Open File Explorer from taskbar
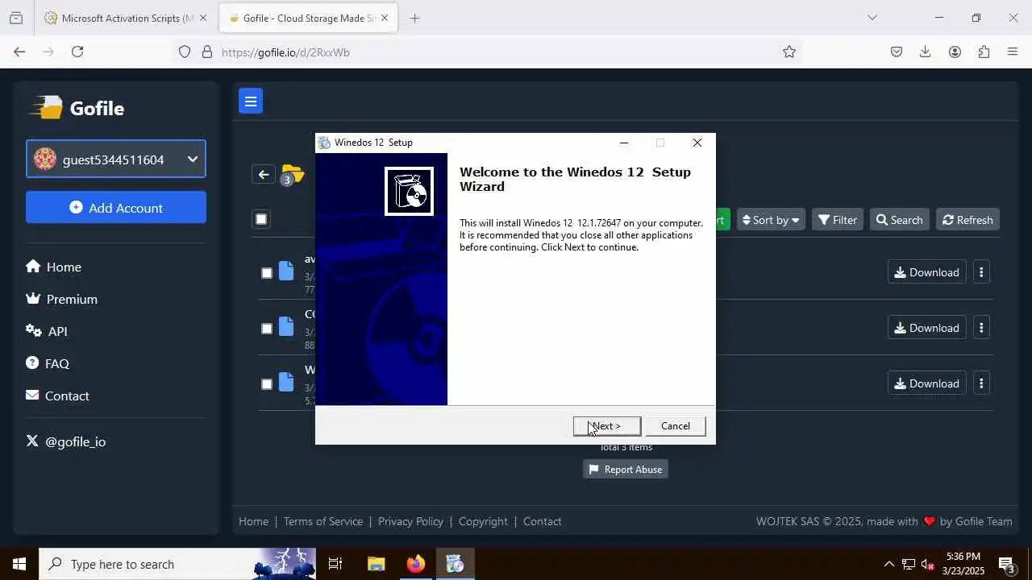The width and height of the screenshot is (1032, 580). (x=377, y=564)
